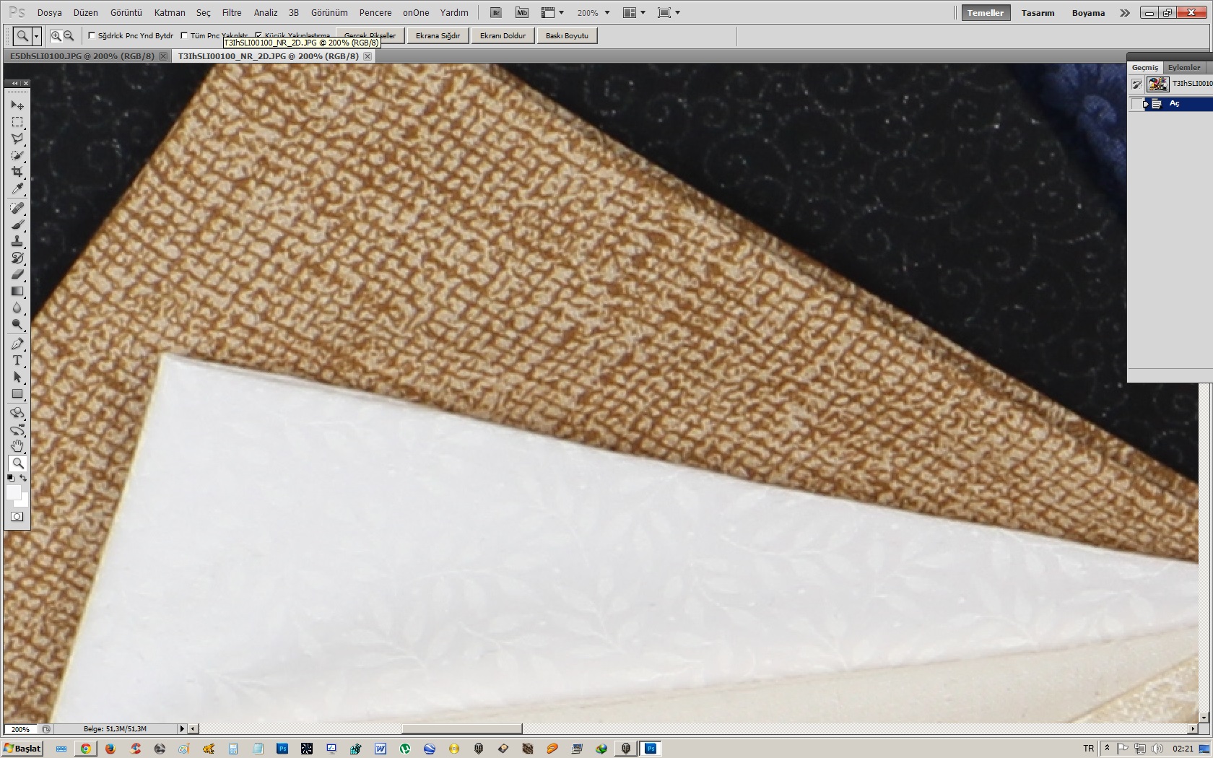
Task: Select the Brush tool
Action: point(17,225)
